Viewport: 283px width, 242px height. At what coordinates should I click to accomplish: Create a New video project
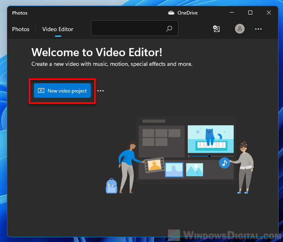(x=62, y=90)
